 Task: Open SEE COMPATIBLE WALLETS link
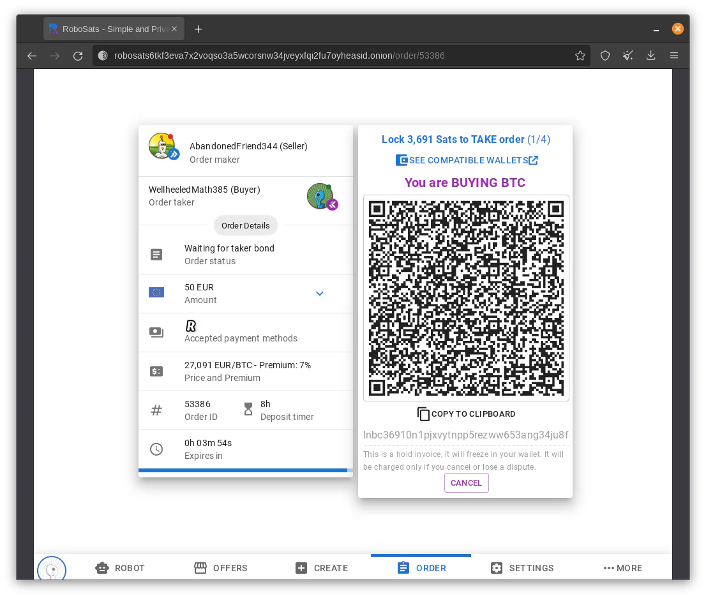(x=467, y=160)
